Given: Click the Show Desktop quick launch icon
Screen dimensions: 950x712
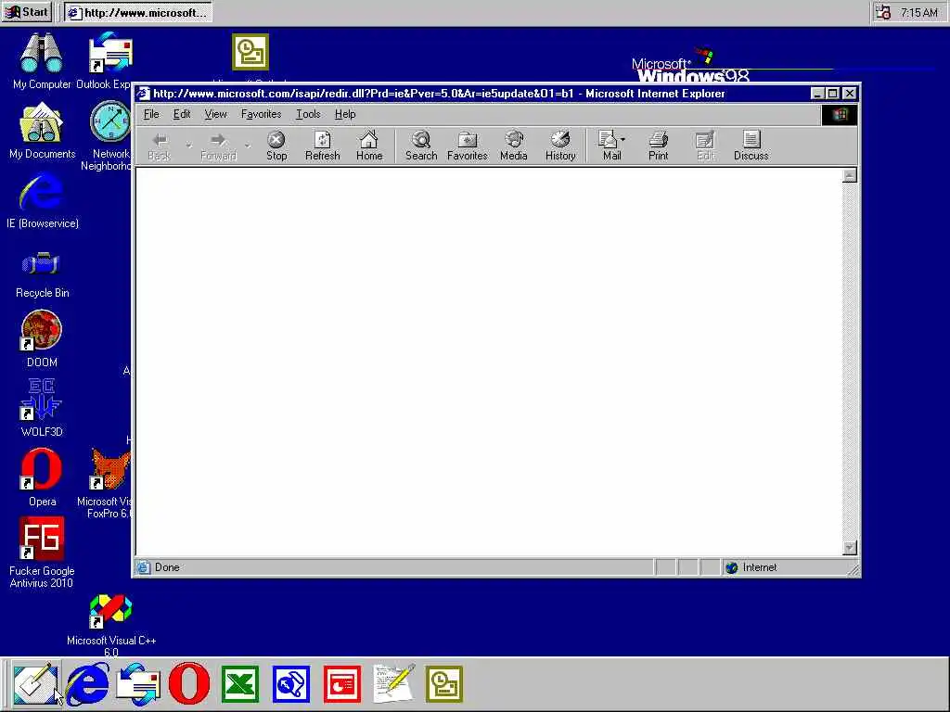Looking at the screenshot, I should pyautogui.click(x=36, y=685).
